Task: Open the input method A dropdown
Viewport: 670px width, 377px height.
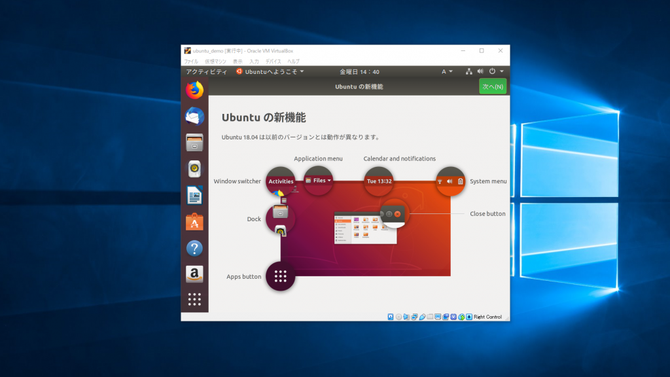Action: pos(447,71)
